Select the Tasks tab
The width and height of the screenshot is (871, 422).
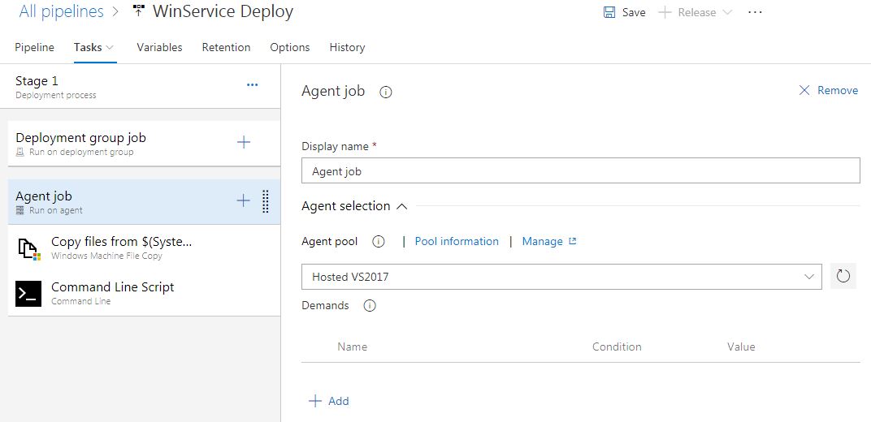[88, 48]
